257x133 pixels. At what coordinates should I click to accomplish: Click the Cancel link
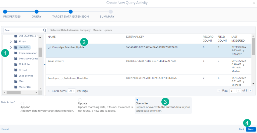pyautogui.click(x=5, y=129)
